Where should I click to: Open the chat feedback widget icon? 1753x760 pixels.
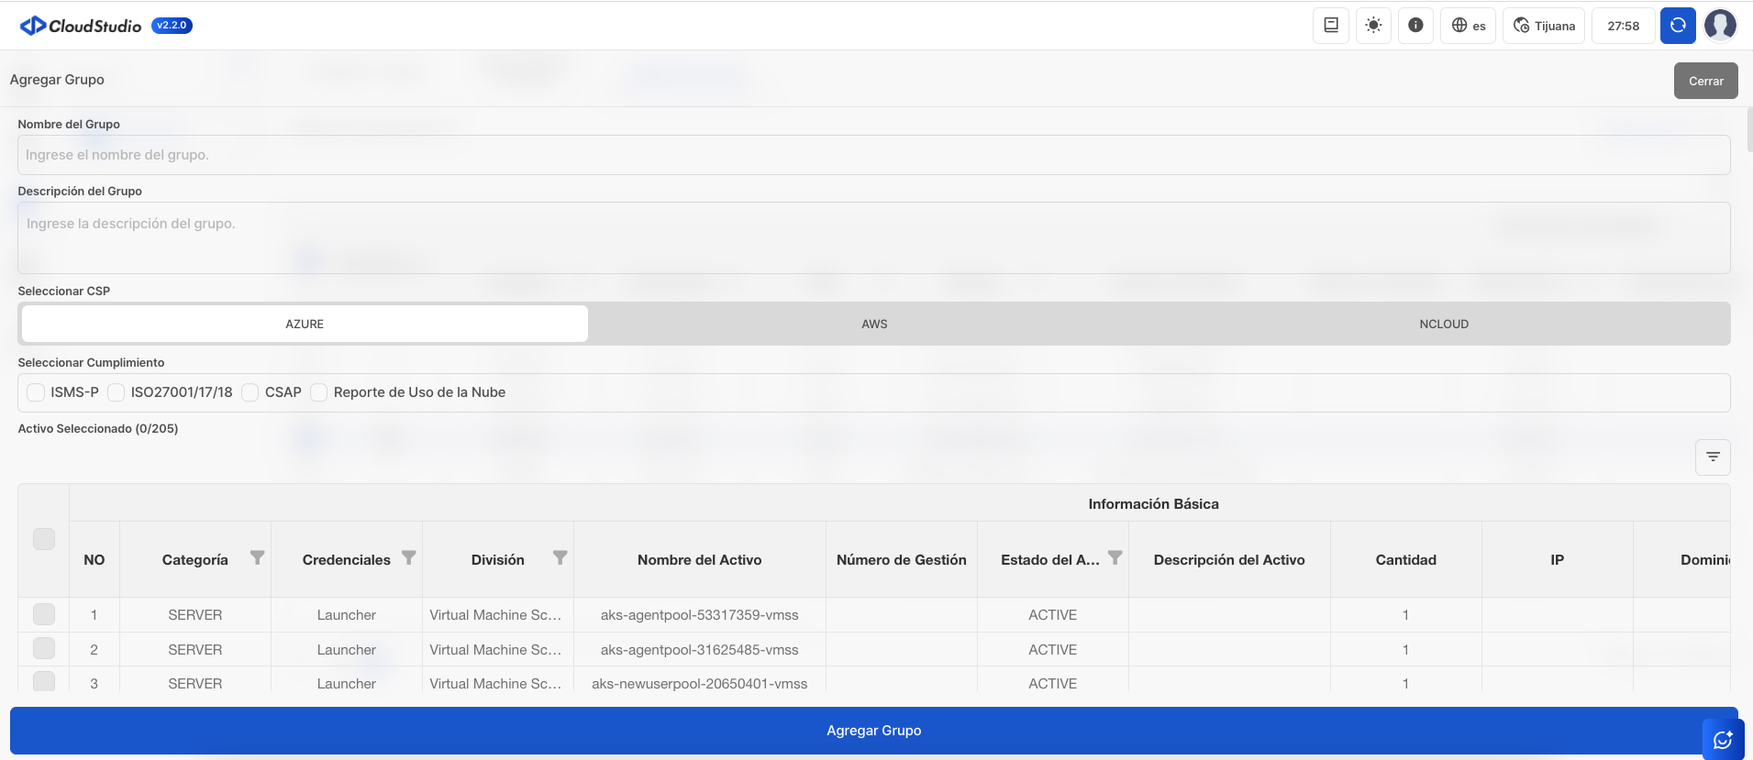(1722, 739)
